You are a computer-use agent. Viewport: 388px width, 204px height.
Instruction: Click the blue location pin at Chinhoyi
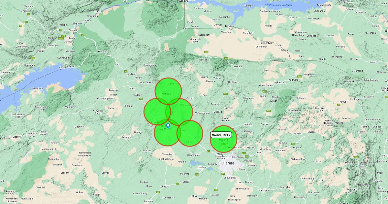tap(168, 126)
